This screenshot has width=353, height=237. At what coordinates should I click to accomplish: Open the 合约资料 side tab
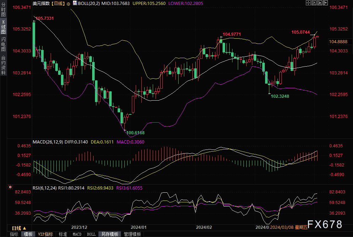(3, 65)
